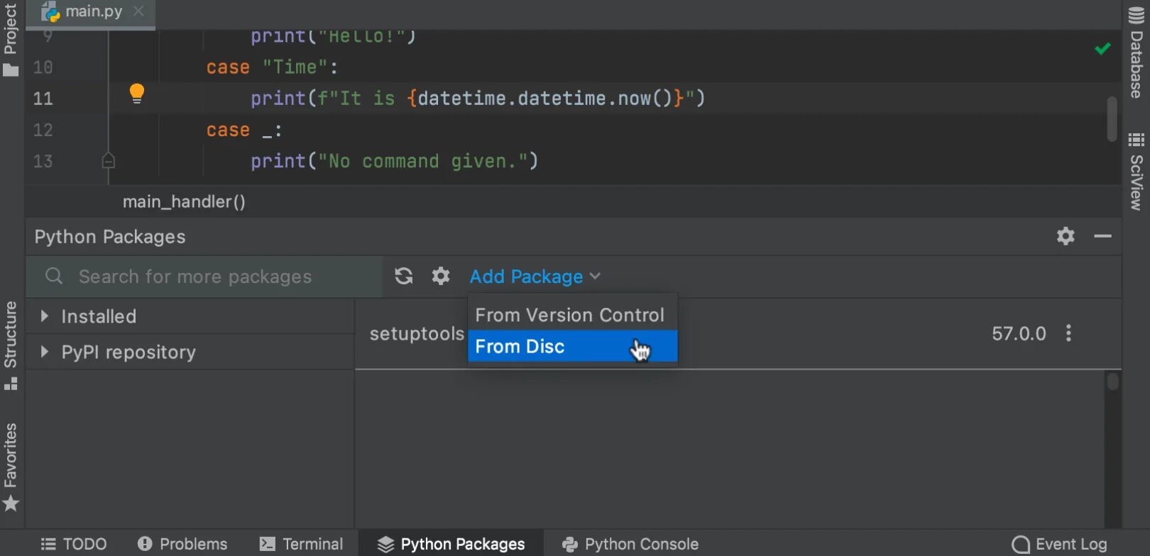This screenshot has height=556, width=1150.
Task: Open the Add Package dropdown
Action: click(535, 277)
